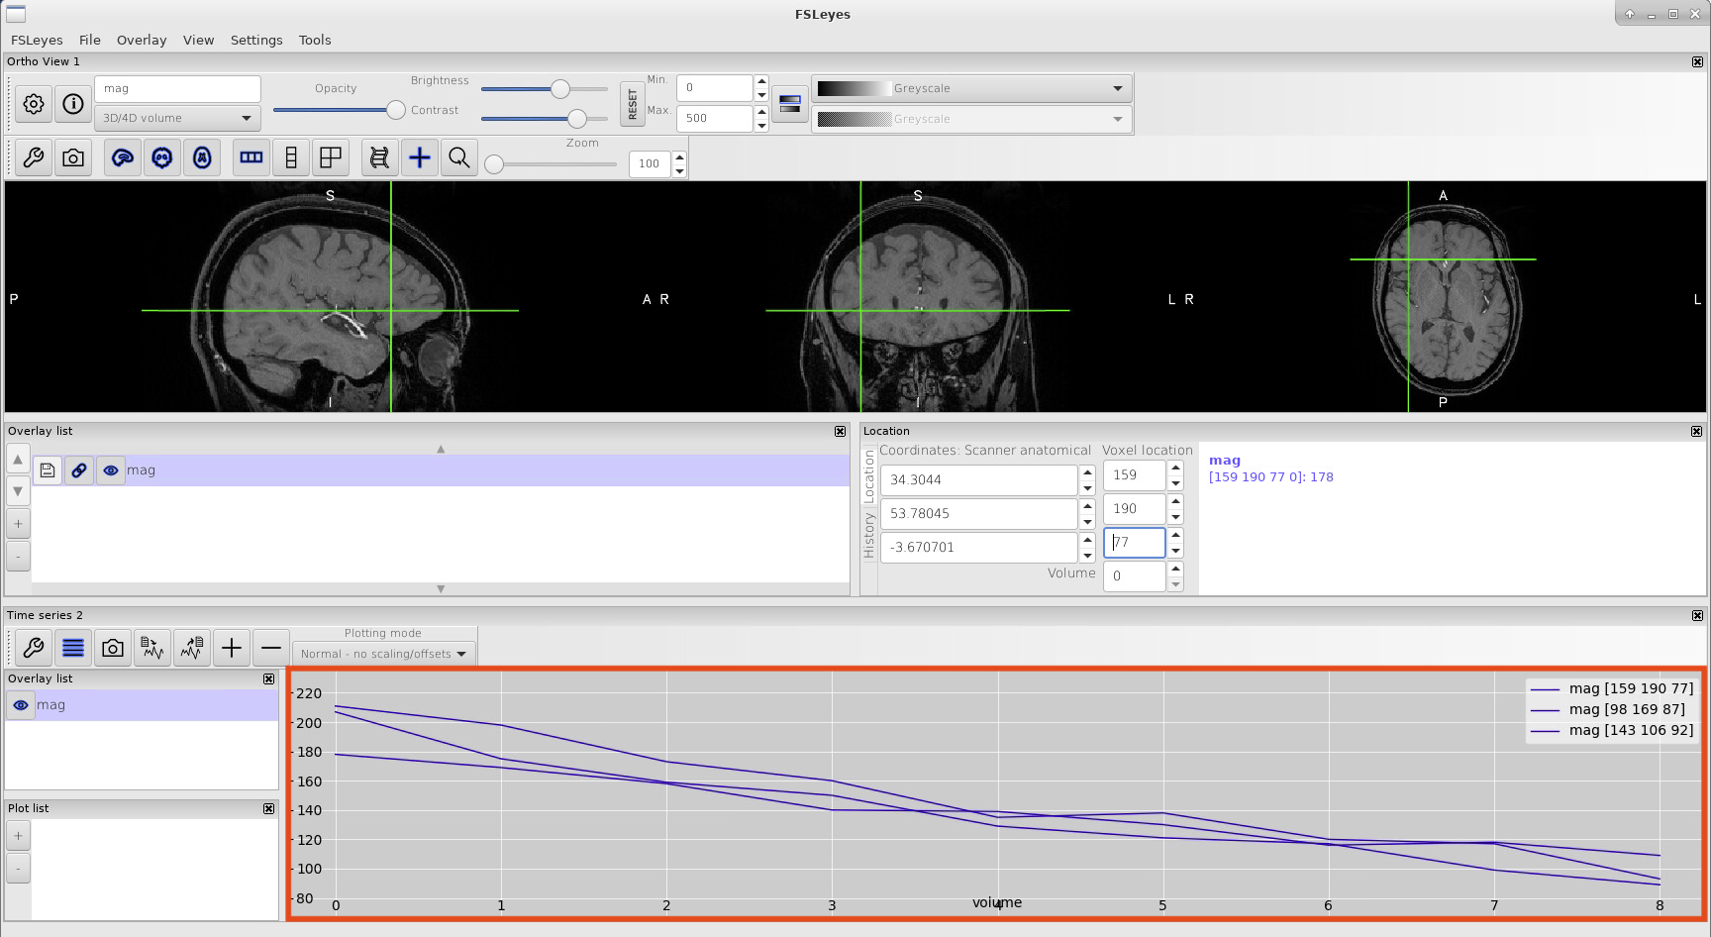Click the magnifier reset zoom icon
1711x937 pixels.
[x=459, y=157]
